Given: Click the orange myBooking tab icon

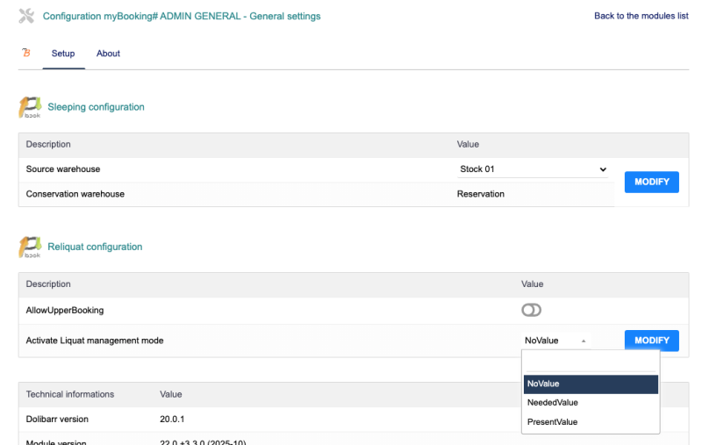Looking at the screenshot, I should [25, 54].
